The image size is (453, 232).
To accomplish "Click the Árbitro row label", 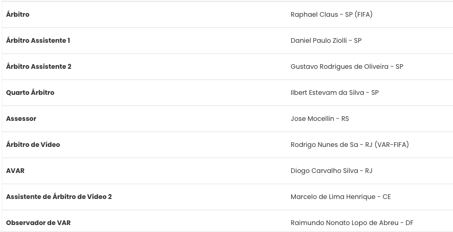I will tap(18, 14).
